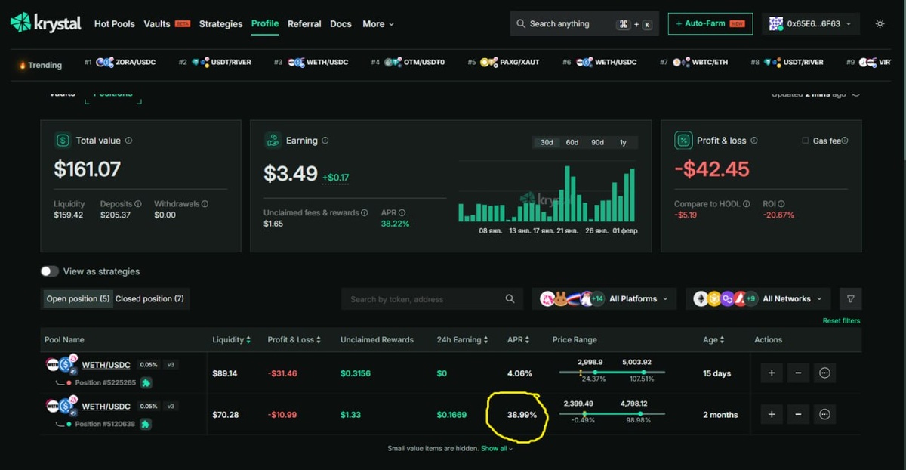Open the All Networks dropdown
The height and width of the screenshot is (470, 906).
coord(758,298)
